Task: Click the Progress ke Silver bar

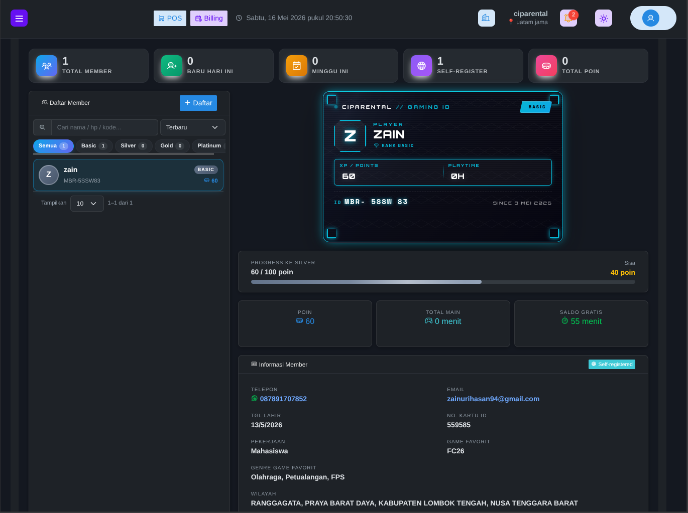Action: coord(443,282)
